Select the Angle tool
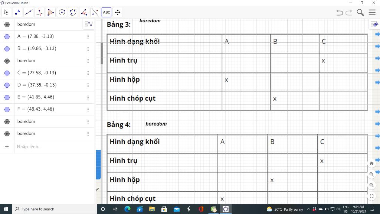 [84, 12]
